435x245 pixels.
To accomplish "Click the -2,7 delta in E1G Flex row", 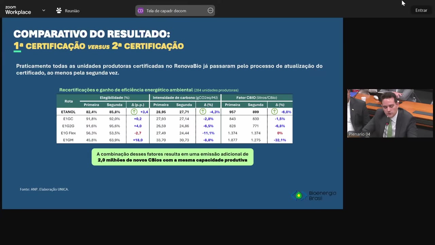I will click(x=138, y=133).
